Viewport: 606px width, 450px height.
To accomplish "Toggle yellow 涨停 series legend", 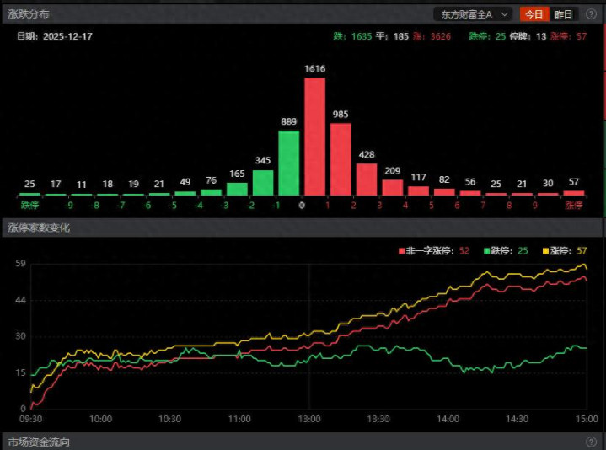I will coord(565,250).
